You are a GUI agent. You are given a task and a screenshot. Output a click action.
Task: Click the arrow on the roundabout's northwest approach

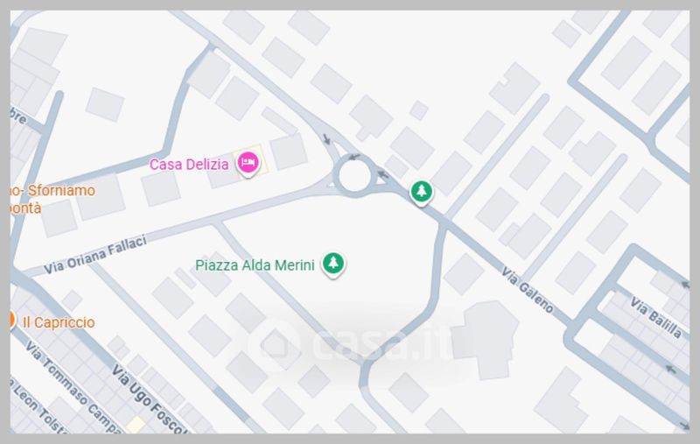click(x=326, y=139)
